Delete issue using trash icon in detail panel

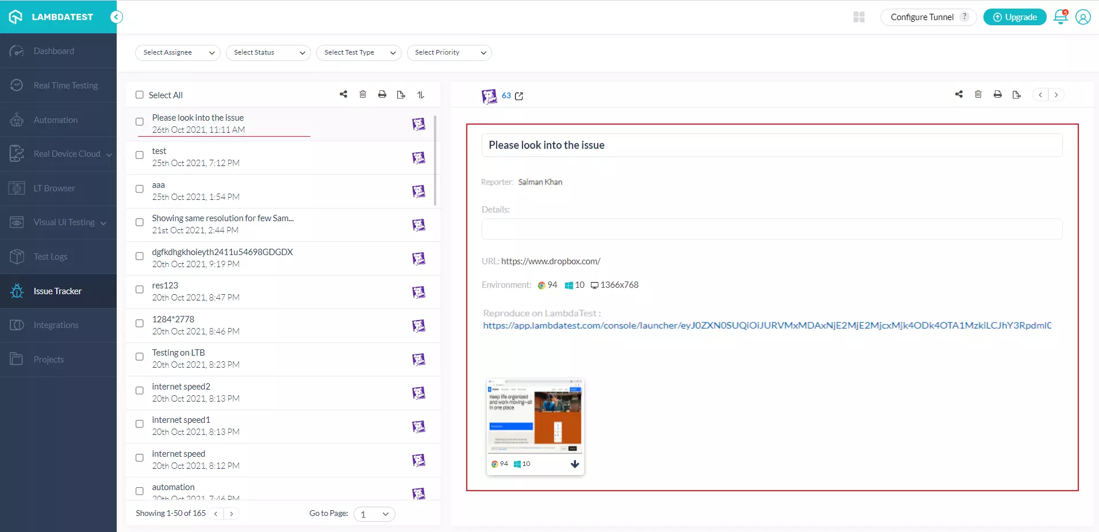978,94
